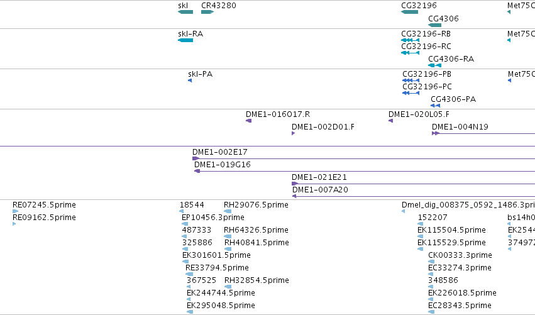This screenshot has width=535, height=315.
Task: Click the EC28343.5prime EST
Action: pos(431,312)
